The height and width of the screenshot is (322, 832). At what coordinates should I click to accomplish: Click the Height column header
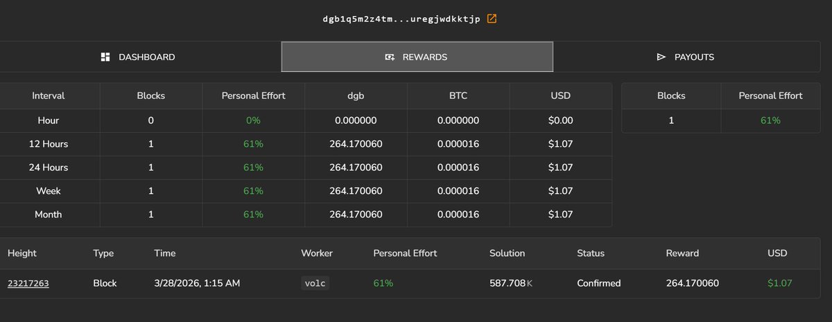(21, 253)
